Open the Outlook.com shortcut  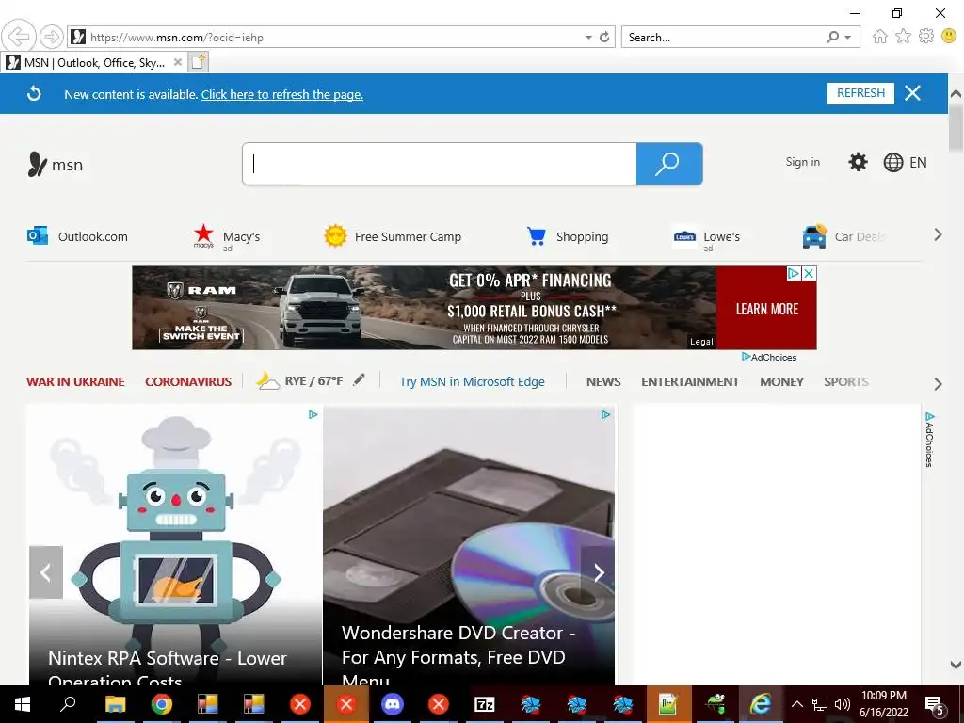pyautogui.click(x=77, y=236)
